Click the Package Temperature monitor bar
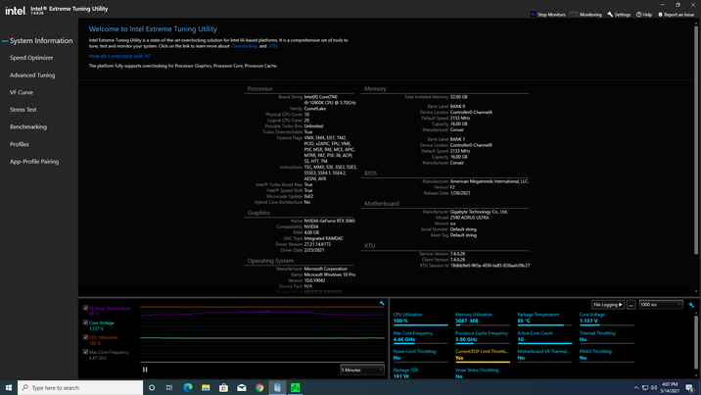This screenshot has width=701, height=395. click(x=544, y=325)
